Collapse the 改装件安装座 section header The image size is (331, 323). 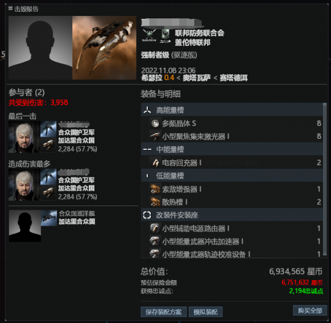coord(232,215)
